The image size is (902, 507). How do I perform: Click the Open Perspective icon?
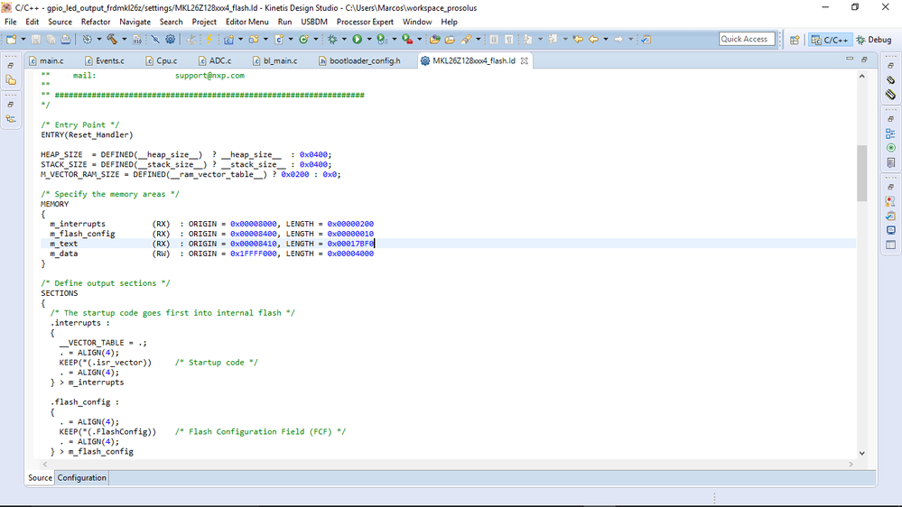795,40
